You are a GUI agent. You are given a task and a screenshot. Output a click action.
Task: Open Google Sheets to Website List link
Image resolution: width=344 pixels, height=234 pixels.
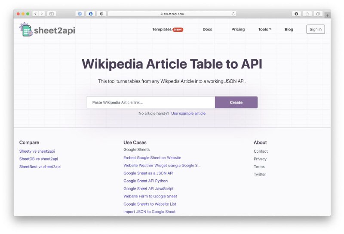150,204
